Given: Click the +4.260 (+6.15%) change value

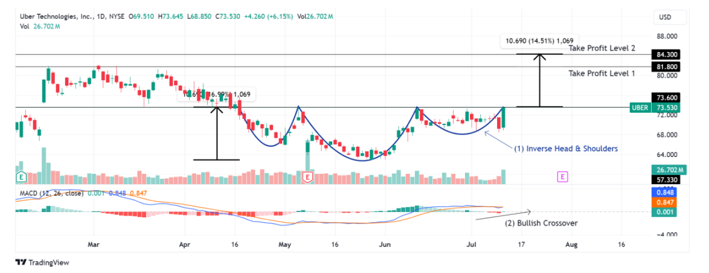Looking at the screenshot, I should tap(268, 17).
